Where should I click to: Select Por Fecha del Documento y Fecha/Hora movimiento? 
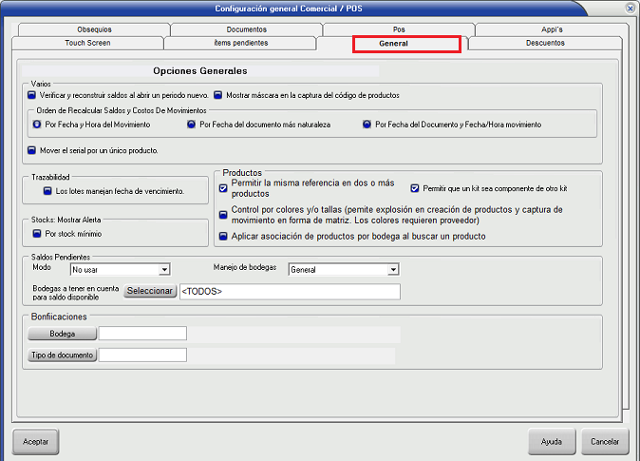(x=367, y=125)
